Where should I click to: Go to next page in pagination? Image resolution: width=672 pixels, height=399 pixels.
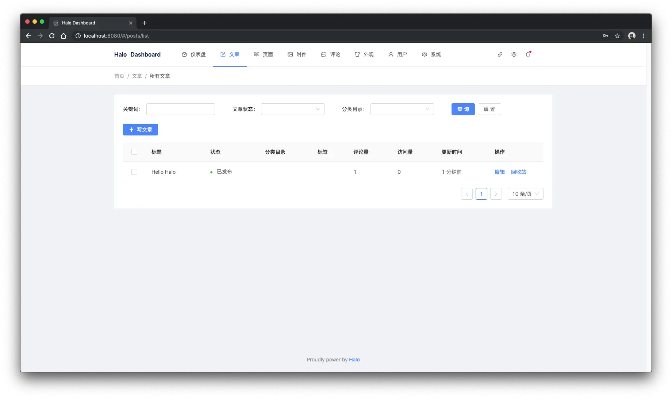496,194
